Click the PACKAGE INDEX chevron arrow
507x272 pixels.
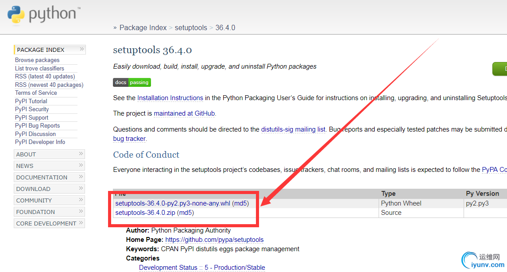click(81, 50)
